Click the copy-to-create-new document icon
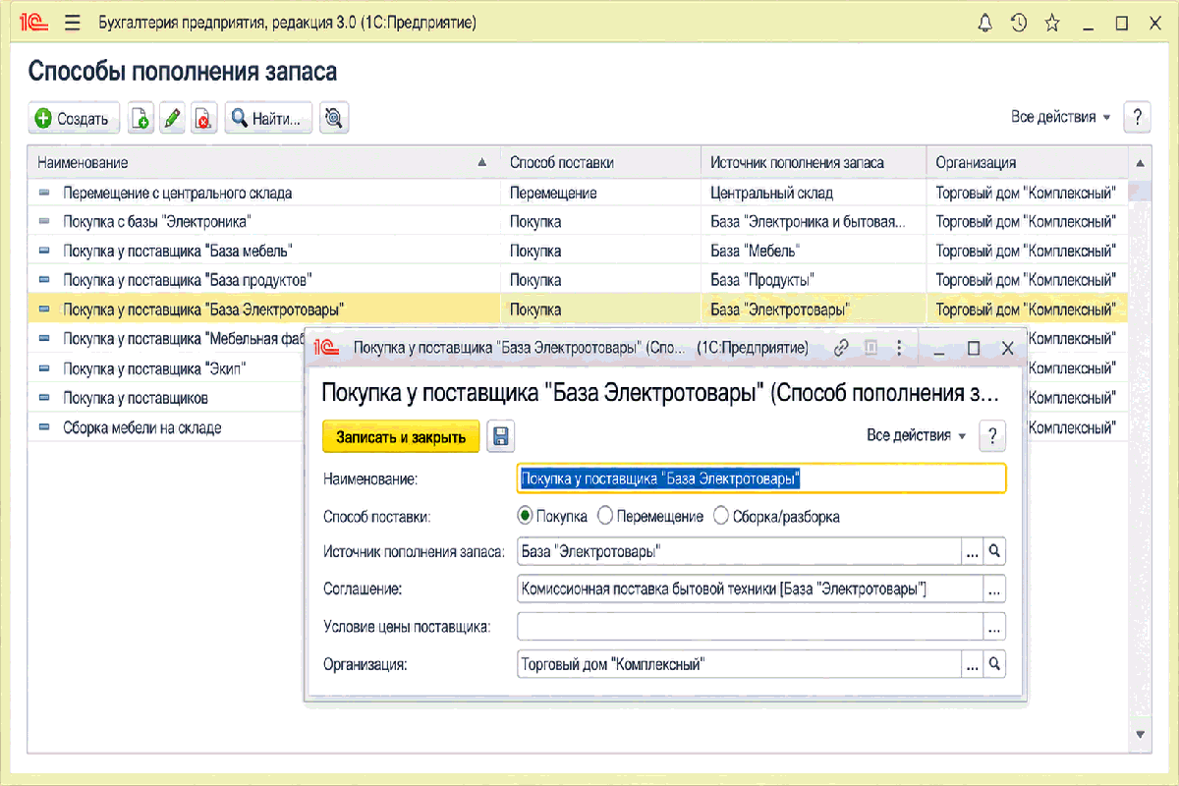The height and width of the screenshot is (786, 1179). (140, 119)
